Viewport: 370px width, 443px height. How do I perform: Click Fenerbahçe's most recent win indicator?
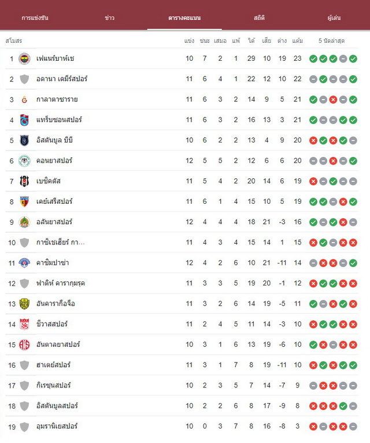pyautogui.click(x=353, y=58)
